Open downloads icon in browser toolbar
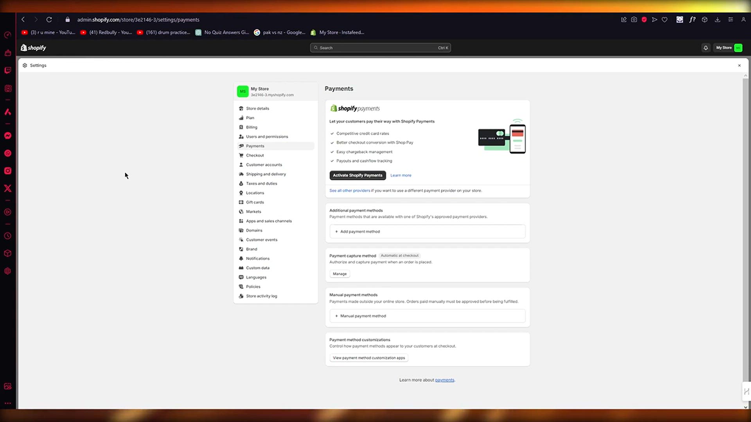 pyautogui.click(x=717, y=20)
